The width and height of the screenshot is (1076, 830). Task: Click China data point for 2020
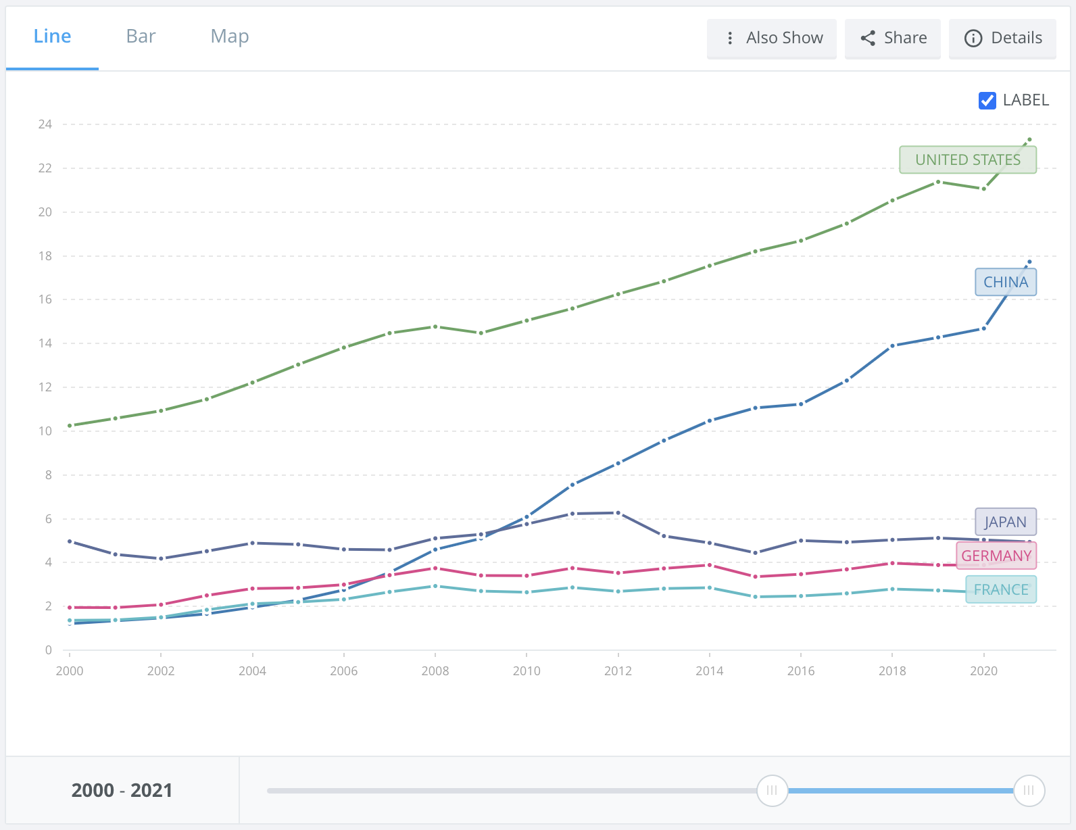click(x=983, y=328)
